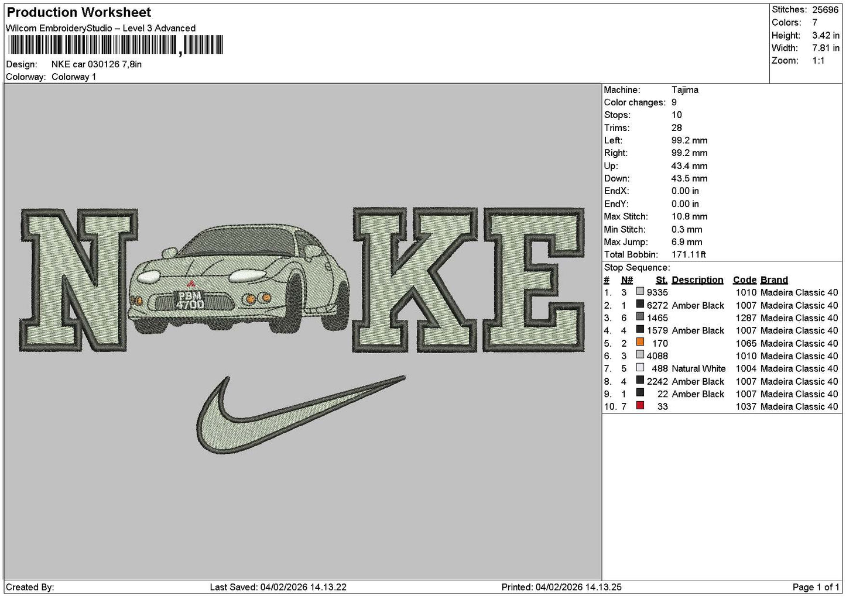
Task: Click the "Last Saved: 04/02/2026 14.13.22" footer text
Action: pos(278,587)
